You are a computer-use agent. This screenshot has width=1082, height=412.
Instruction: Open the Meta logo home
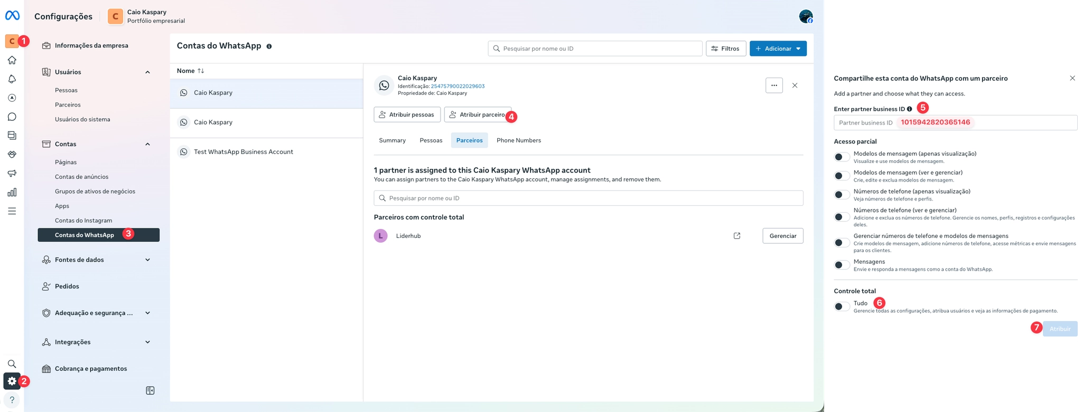pos(12,16)
